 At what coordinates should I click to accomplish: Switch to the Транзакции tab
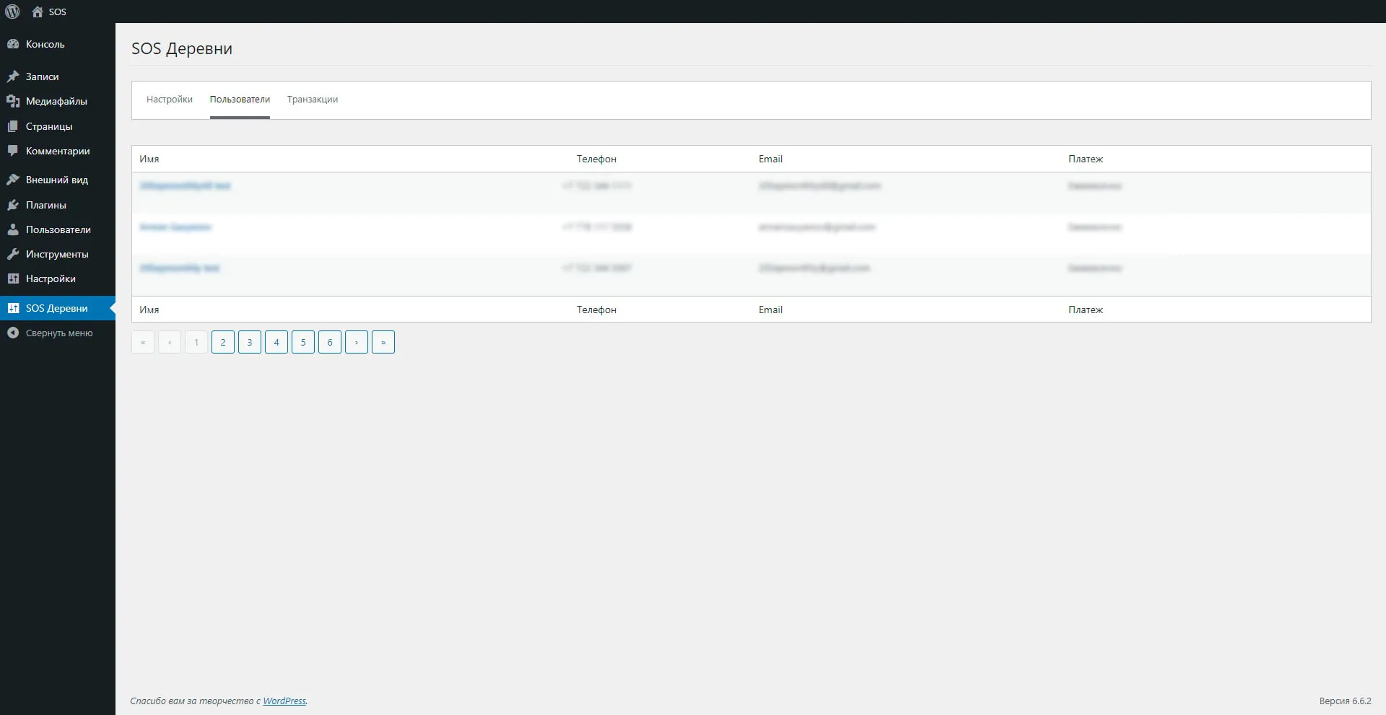click(312, 100)
